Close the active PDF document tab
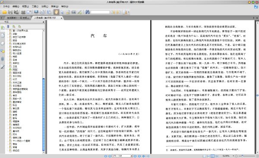This screenshot has width=259, height=158. pyautogui.click(x=61, y=18)
